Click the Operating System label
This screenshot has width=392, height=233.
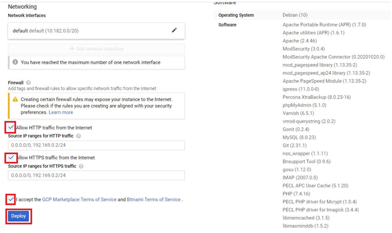click(236, 15)
